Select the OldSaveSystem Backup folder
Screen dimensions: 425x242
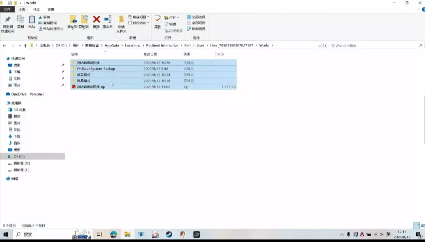154,69
